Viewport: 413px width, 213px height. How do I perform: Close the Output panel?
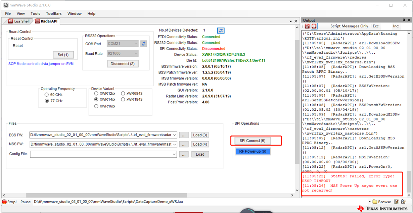(x=409, y=20)
